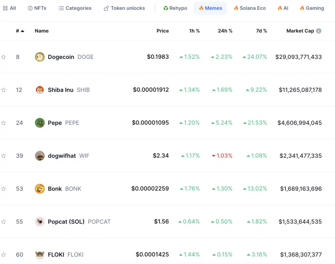Open the Token unlocks tab
Image resolution: width=335 pixels, height=264 pixels.
(x=124, y=8)
